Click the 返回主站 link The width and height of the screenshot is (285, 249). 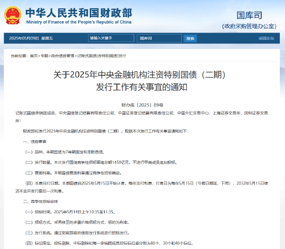tap(266, 38)
